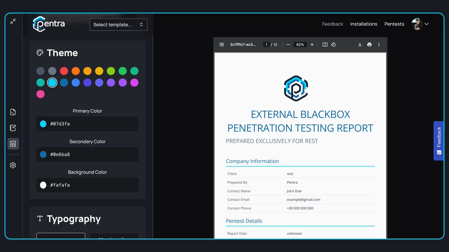Pick the selected cyan theme color
Image resolution: width=449 pixels, height=252 pixels.
(x=52, y=83)
